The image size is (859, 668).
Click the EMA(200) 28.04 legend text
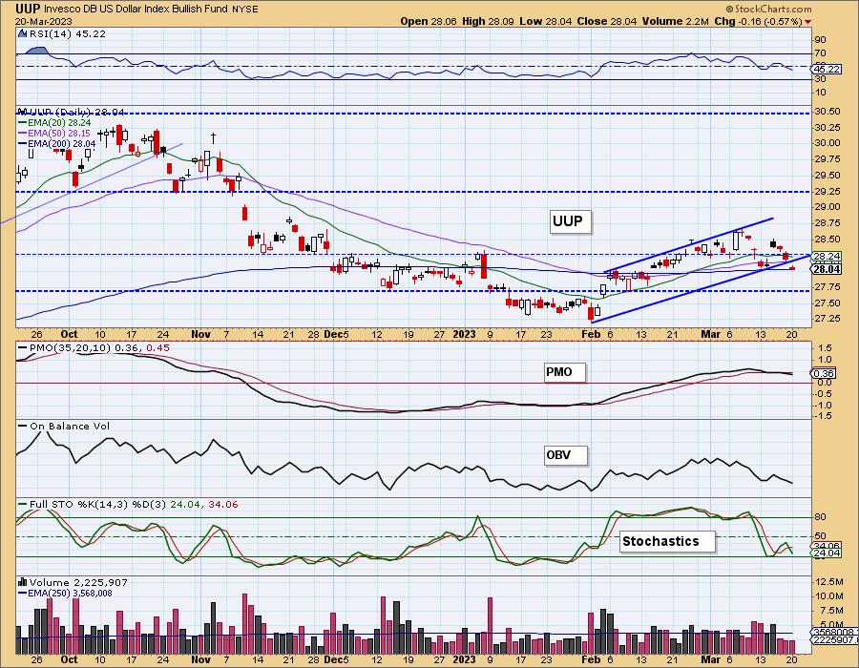tap(62, 143)
